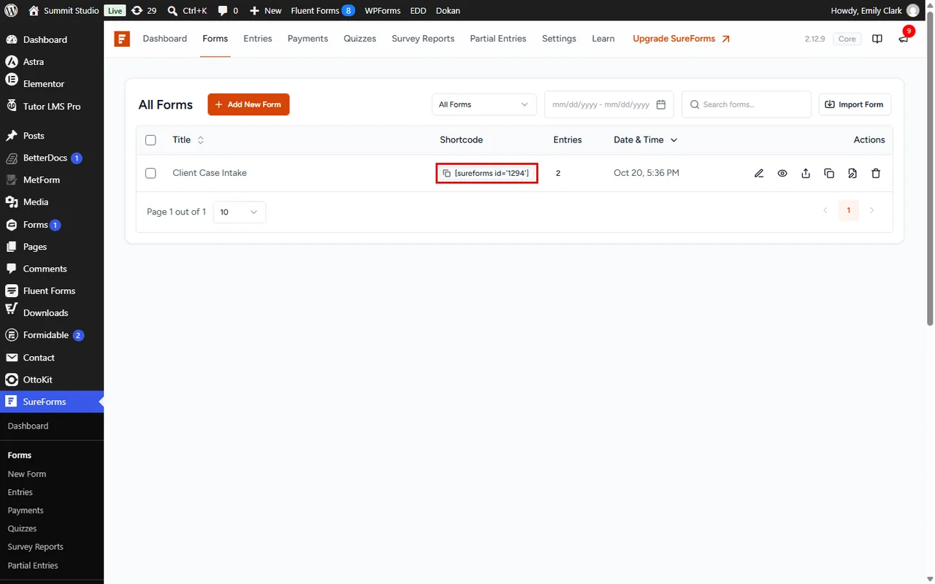Click the page-with-pencil action icon for Client Case Intake
The image size is (935, 584).
(852, 173)
